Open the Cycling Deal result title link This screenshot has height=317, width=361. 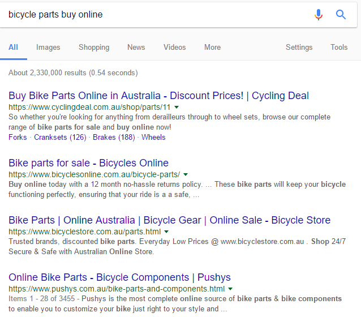tap(158, 96)
